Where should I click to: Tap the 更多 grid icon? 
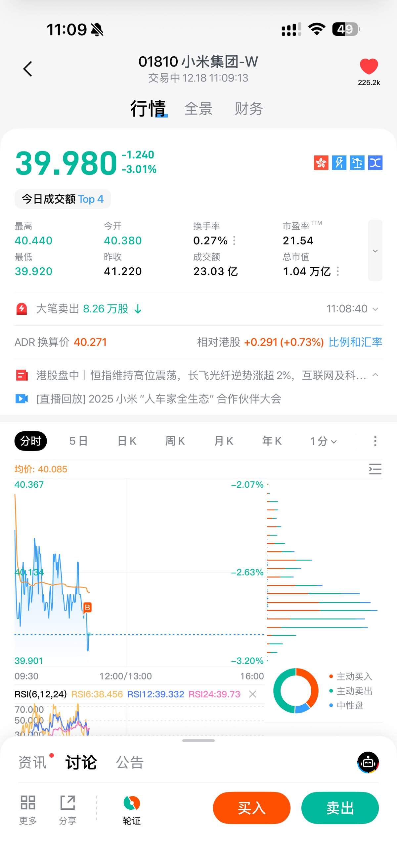pyautogui.click(x=28, y=810)
